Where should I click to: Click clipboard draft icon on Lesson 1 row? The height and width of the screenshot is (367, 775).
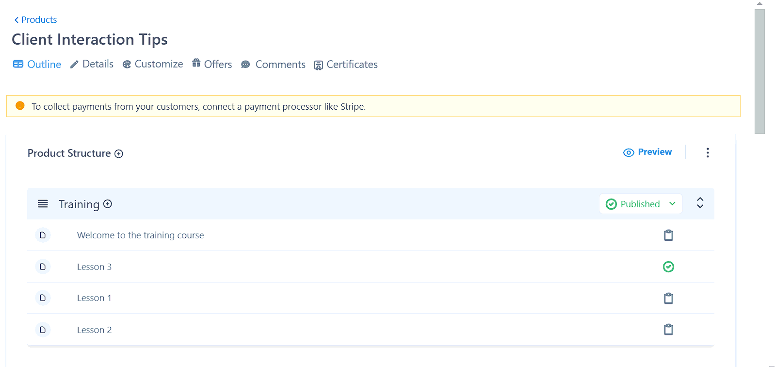668,298
